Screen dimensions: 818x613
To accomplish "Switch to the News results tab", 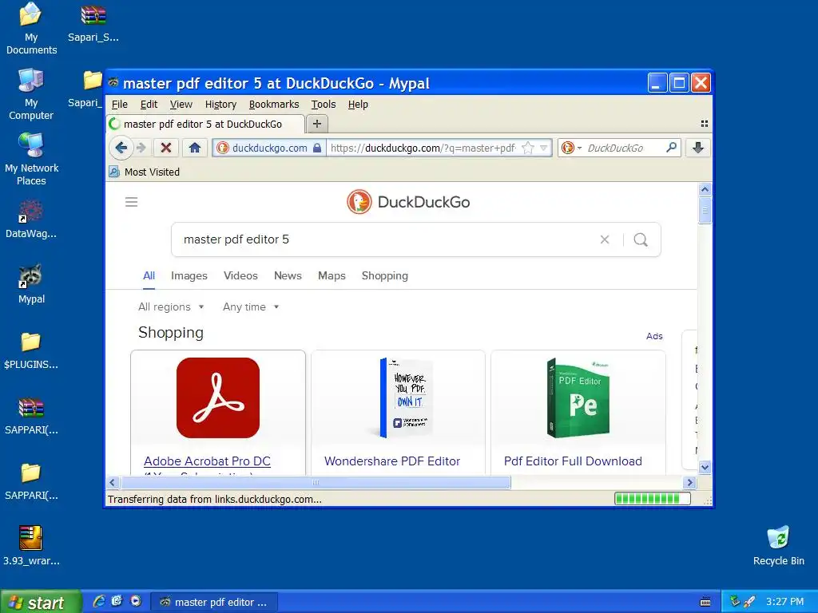I will (x=288, y=275).
